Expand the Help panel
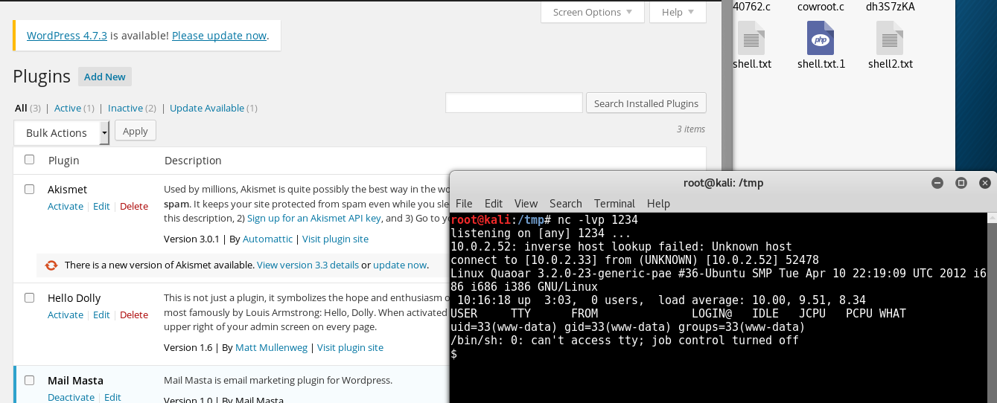Screen dimensions: 997x403 [x=678, y=12]
